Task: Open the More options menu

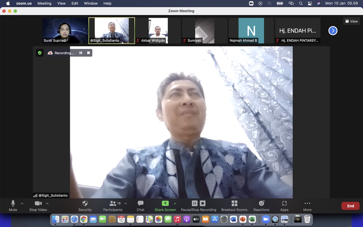Action: [307, 206]
